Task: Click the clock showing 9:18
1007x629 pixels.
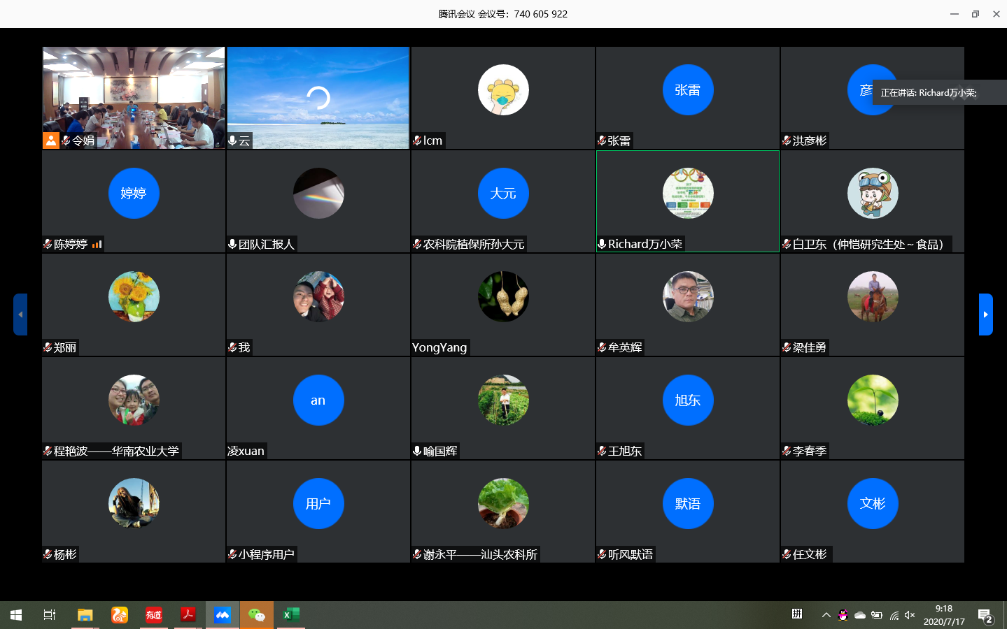Action: (x=943, y=615)
